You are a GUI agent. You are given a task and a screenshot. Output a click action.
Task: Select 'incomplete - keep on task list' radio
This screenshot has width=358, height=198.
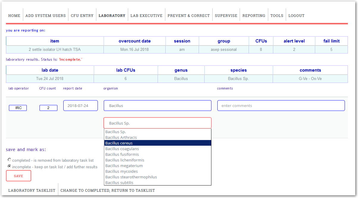pyautogui.click(x=10, y=166)
